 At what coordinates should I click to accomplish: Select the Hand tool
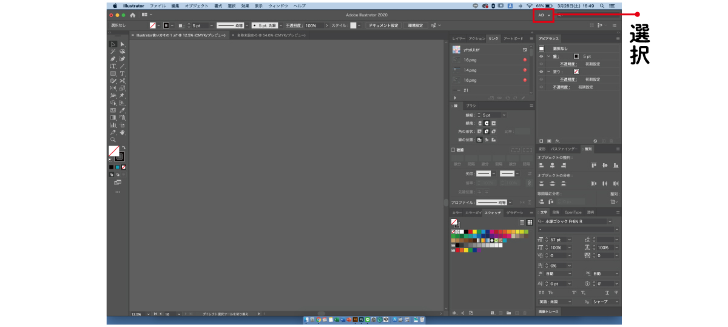122,132
